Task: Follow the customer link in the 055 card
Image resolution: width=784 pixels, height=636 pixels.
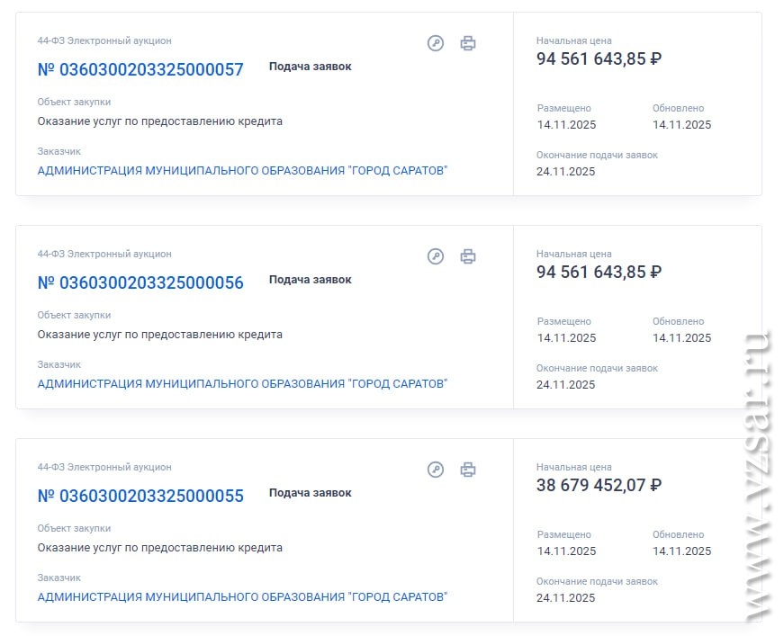Action: (x=242, y=597)
